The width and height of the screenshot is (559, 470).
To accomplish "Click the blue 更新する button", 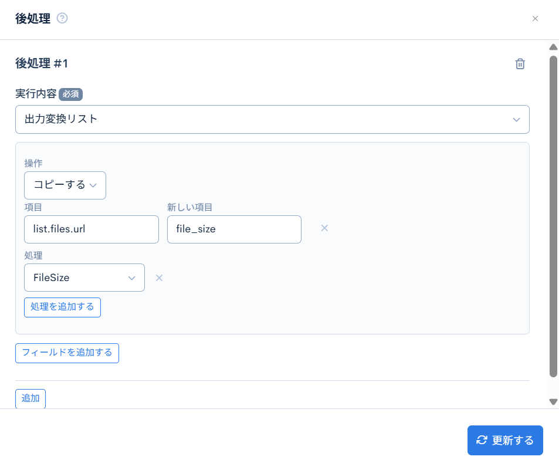I will point(505,440).
